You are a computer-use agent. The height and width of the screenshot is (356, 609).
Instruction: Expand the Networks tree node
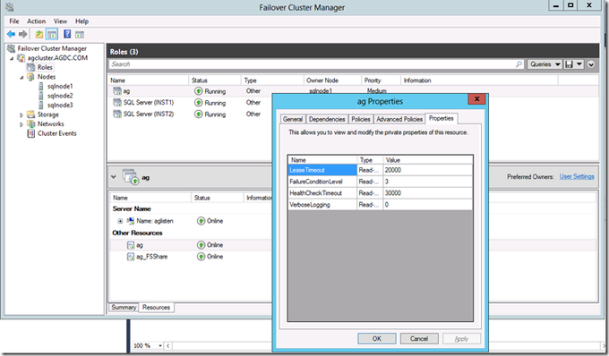point(21,124)
